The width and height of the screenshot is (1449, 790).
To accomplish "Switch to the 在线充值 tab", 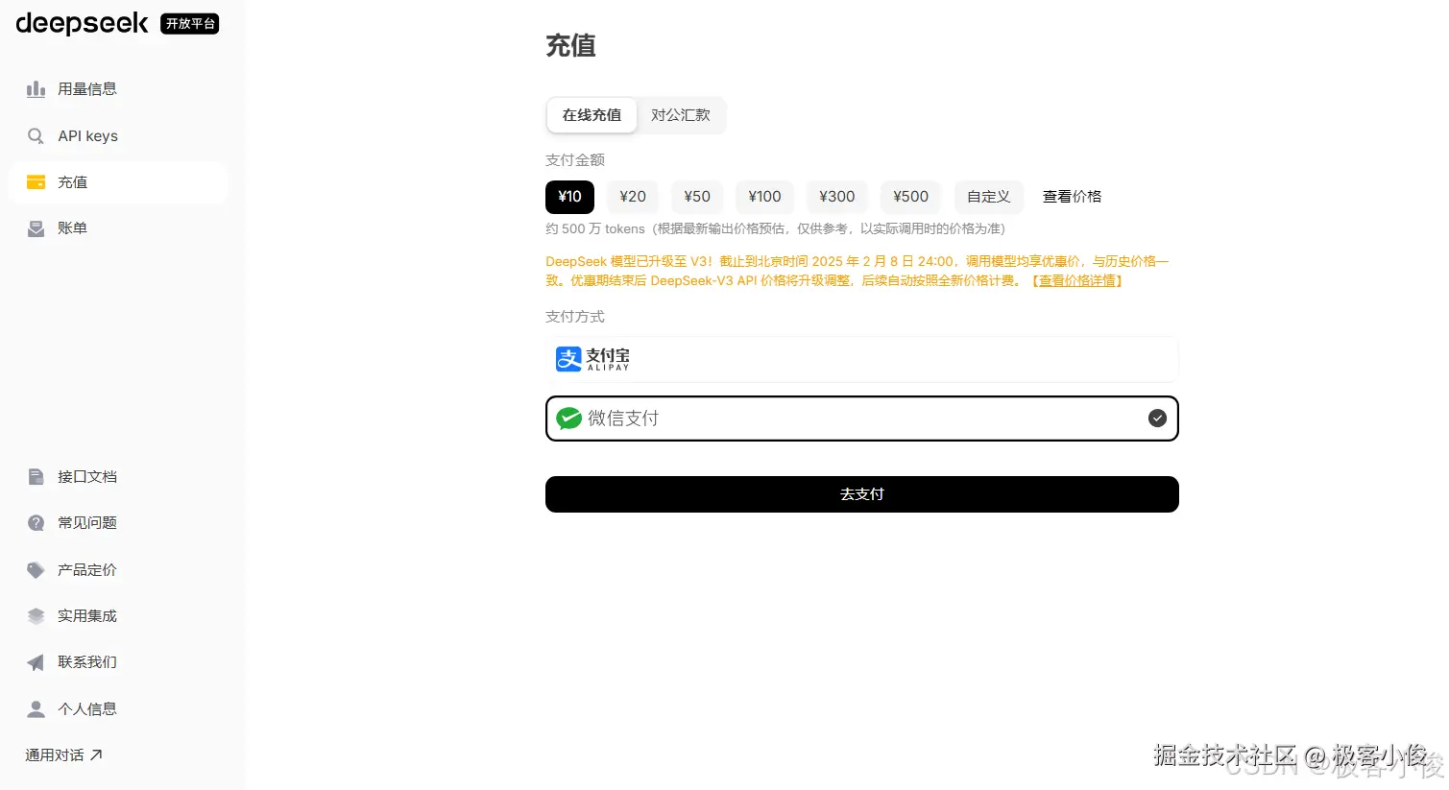I will pyautogui.click(x=592, y=115).
